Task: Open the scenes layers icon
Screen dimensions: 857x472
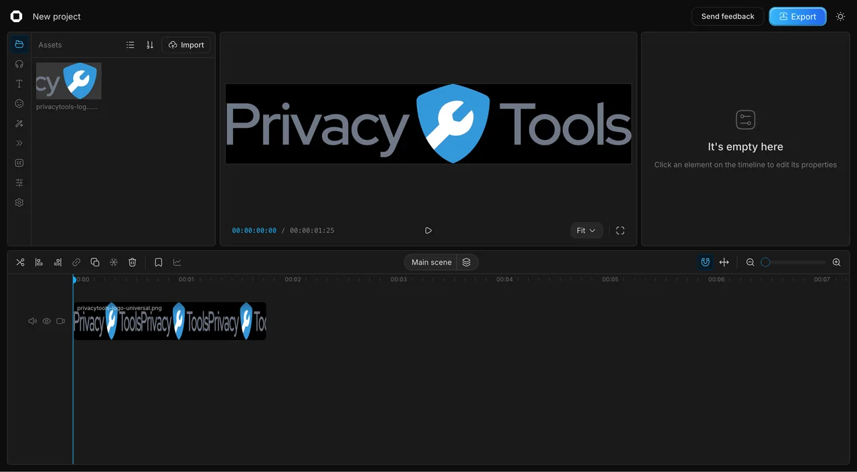Action: 467,262
